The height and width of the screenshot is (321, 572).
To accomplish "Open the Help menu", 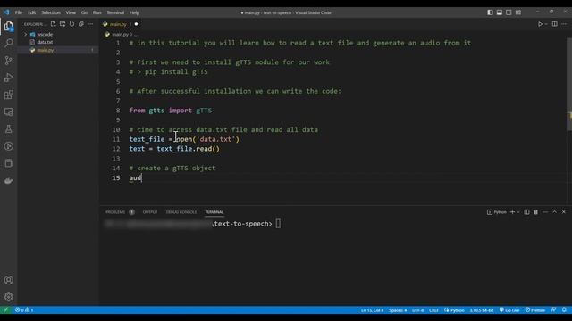I will (135, 12).
